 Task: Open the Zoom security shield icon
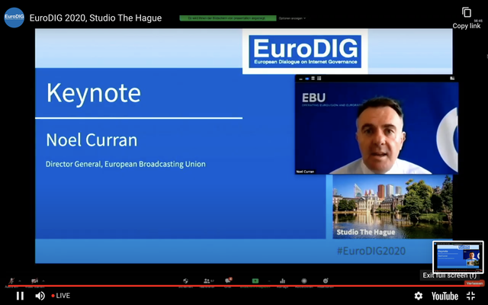pyautogui.click(x=185, y=281)
